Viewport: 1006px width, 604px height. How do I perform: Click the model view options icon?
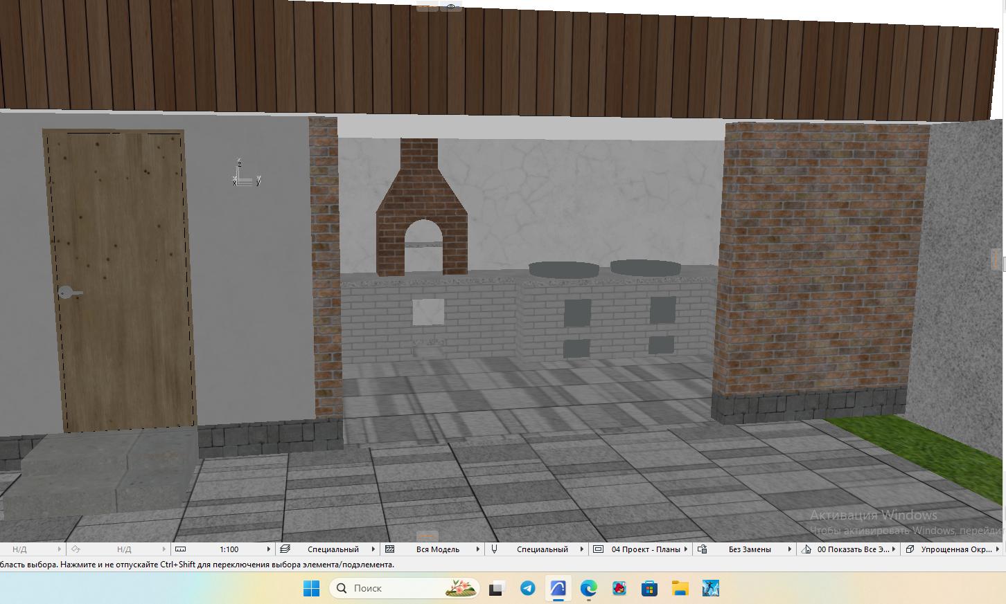coord(598,549)
